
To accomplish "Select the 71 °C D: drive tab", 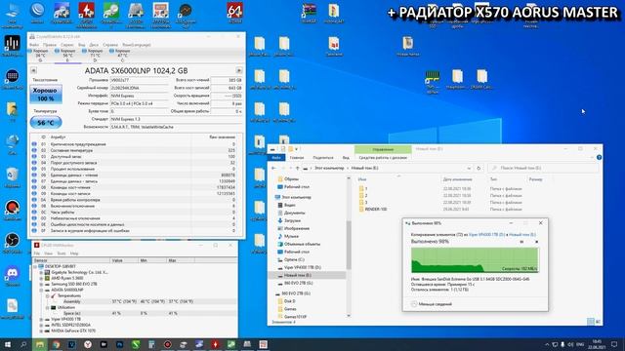I will pyautogui.click(x=95, y=56).
